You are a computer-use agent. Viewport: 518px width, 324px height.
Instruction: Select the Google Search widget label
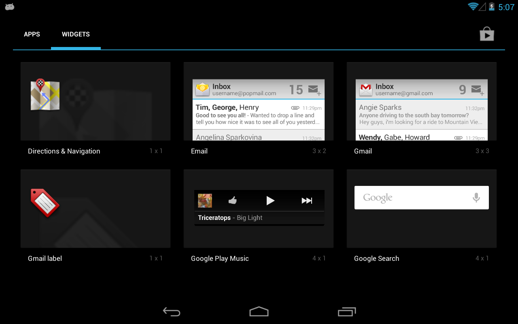(376, 258)
